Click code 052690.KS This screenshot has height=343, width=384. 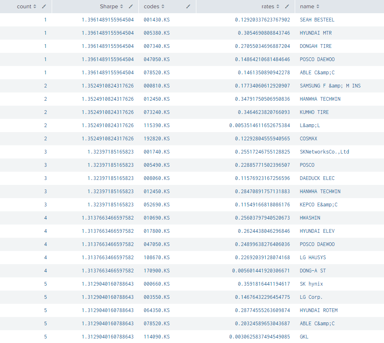click(157, 205)
